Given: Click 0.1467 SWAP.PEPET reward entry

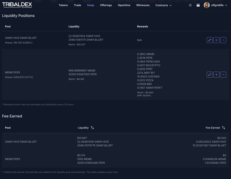Looking at the screenshot, I should [149, 88].
